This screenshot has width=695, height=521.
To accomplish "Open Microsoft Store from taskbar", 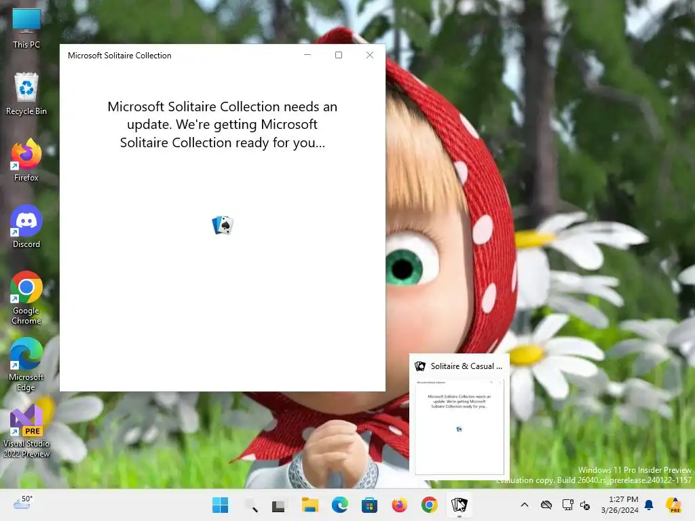I will (x=369, y=505).
